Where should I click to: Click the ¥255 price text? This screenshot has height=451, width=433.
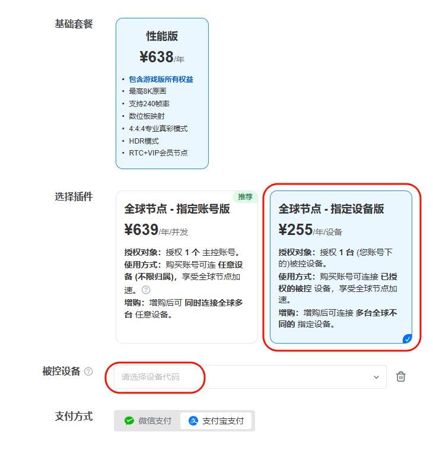tap(295, 230)
